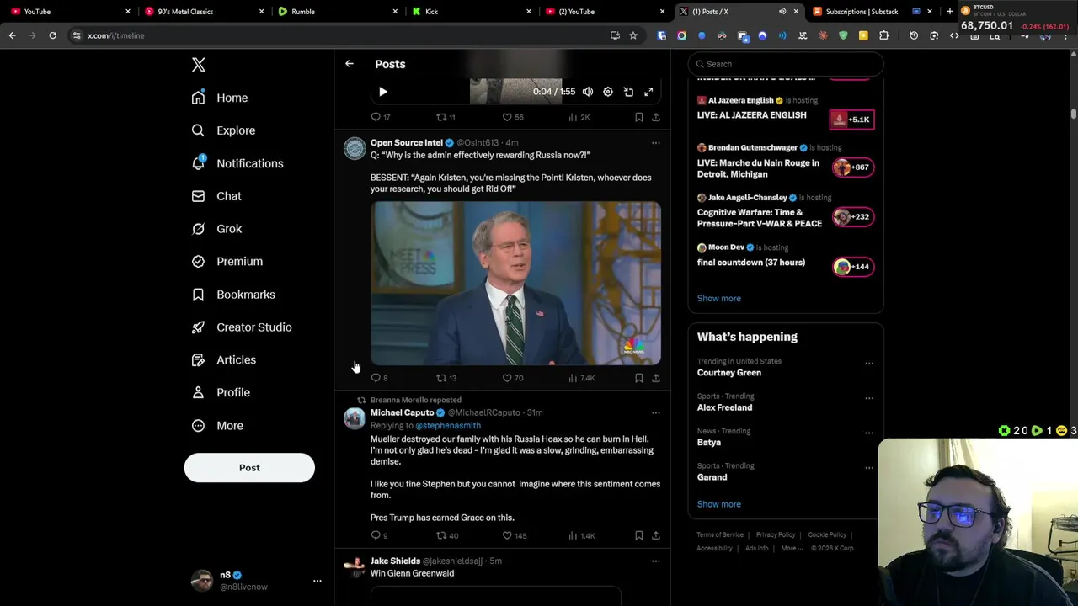The width and height of the screenshot is (1078, 606).
Task: Open Profile in the sidebar
Action: (x=221, y=392)
